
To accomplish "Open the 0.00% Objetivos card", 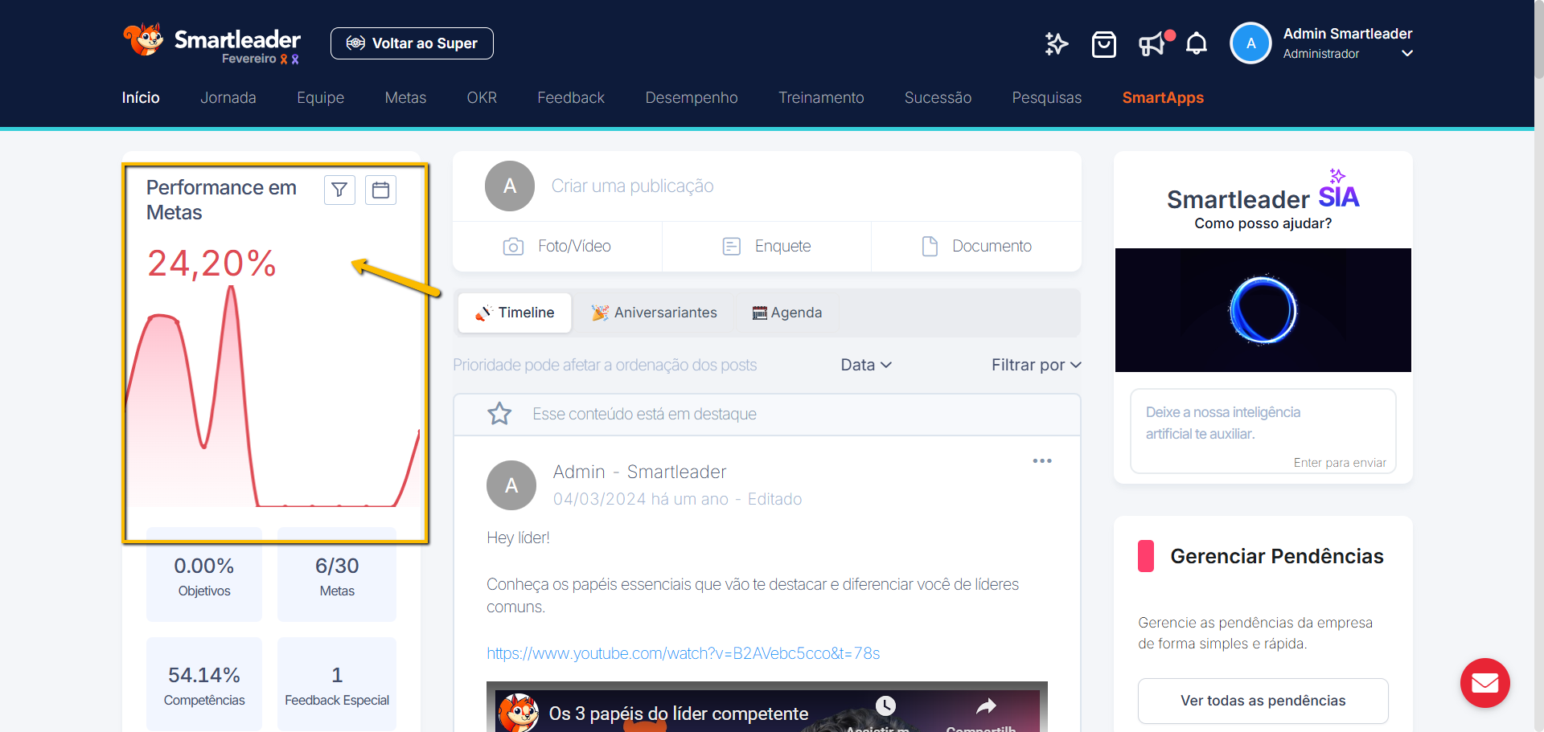I will pos(204,576).
